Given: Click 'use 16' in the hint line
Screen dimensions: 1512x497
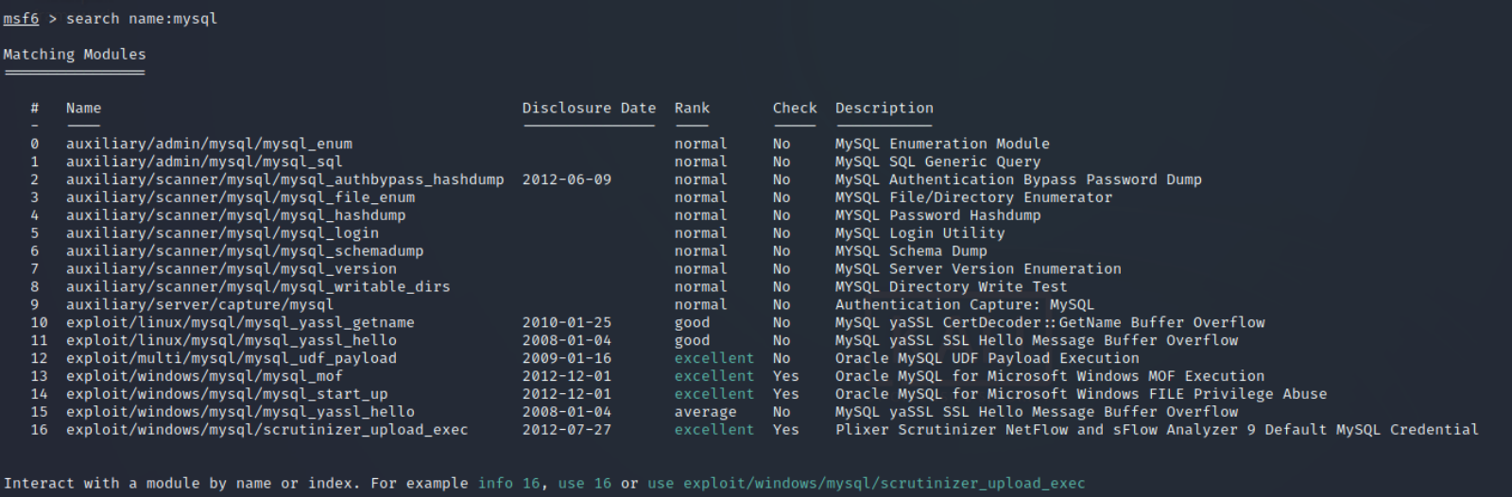Looking at the screenshot, I should click(x=585, y=485).
